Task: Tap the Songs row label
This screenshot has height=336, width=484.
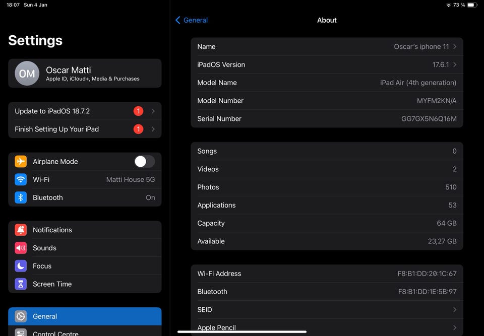Action: point(207,151)
